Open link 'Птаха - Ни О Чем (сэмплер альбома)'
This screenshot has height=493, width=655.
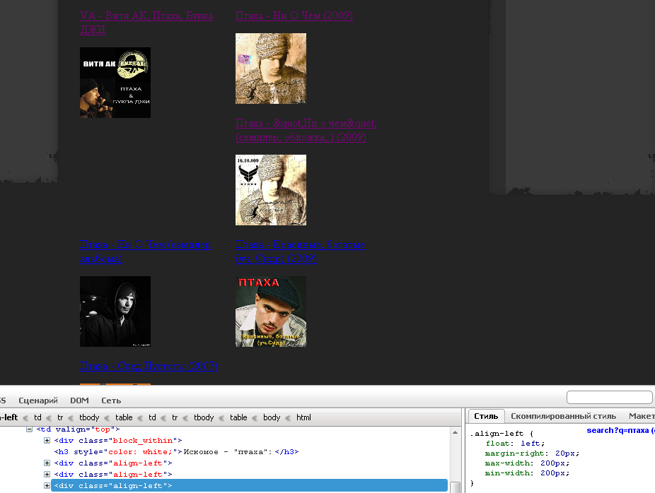click(145, 251)
